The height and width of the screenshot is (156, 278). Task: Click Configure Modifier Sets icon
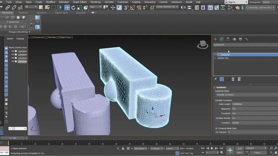239,79
